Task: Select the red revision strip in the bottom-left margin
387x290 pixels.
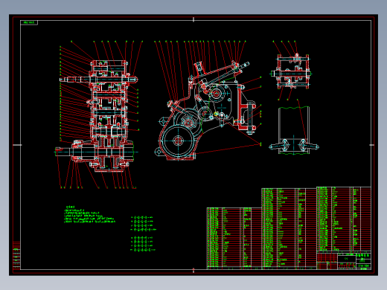Action: (x=16, y=255)
